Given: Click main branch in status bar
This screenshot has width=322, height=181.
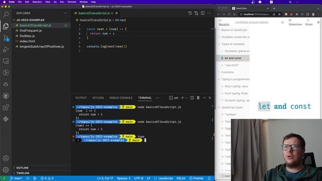Looking at the screenshot, I should point(16,178).
